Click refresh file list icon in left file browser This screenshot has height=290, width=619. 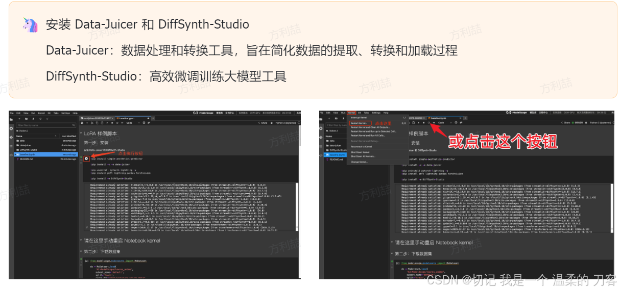pos(40,119)
